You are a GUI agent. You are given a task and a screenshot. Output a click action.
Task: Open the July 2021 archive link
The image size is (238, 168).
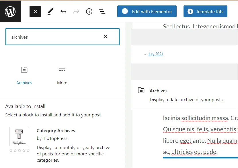coord(155,54)
